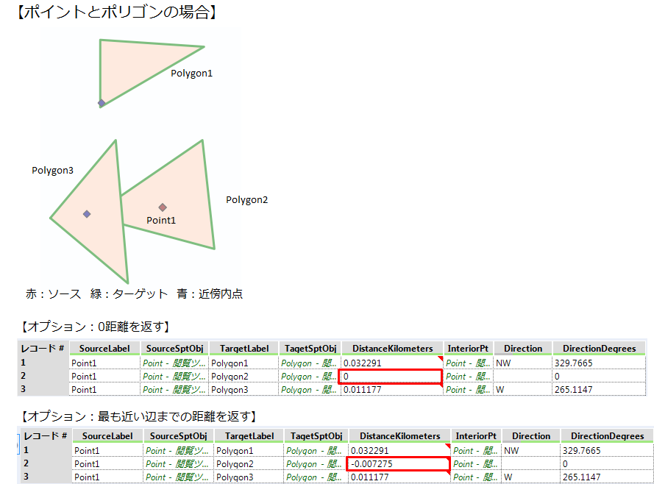Click the Polygon3 label text
The width and height of the screenshot is (654, 484).
point(52,171)
